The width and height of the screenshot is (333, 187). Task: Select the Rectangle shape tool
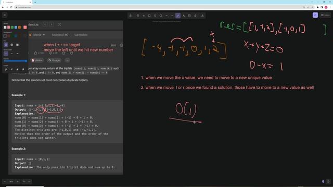149,16
